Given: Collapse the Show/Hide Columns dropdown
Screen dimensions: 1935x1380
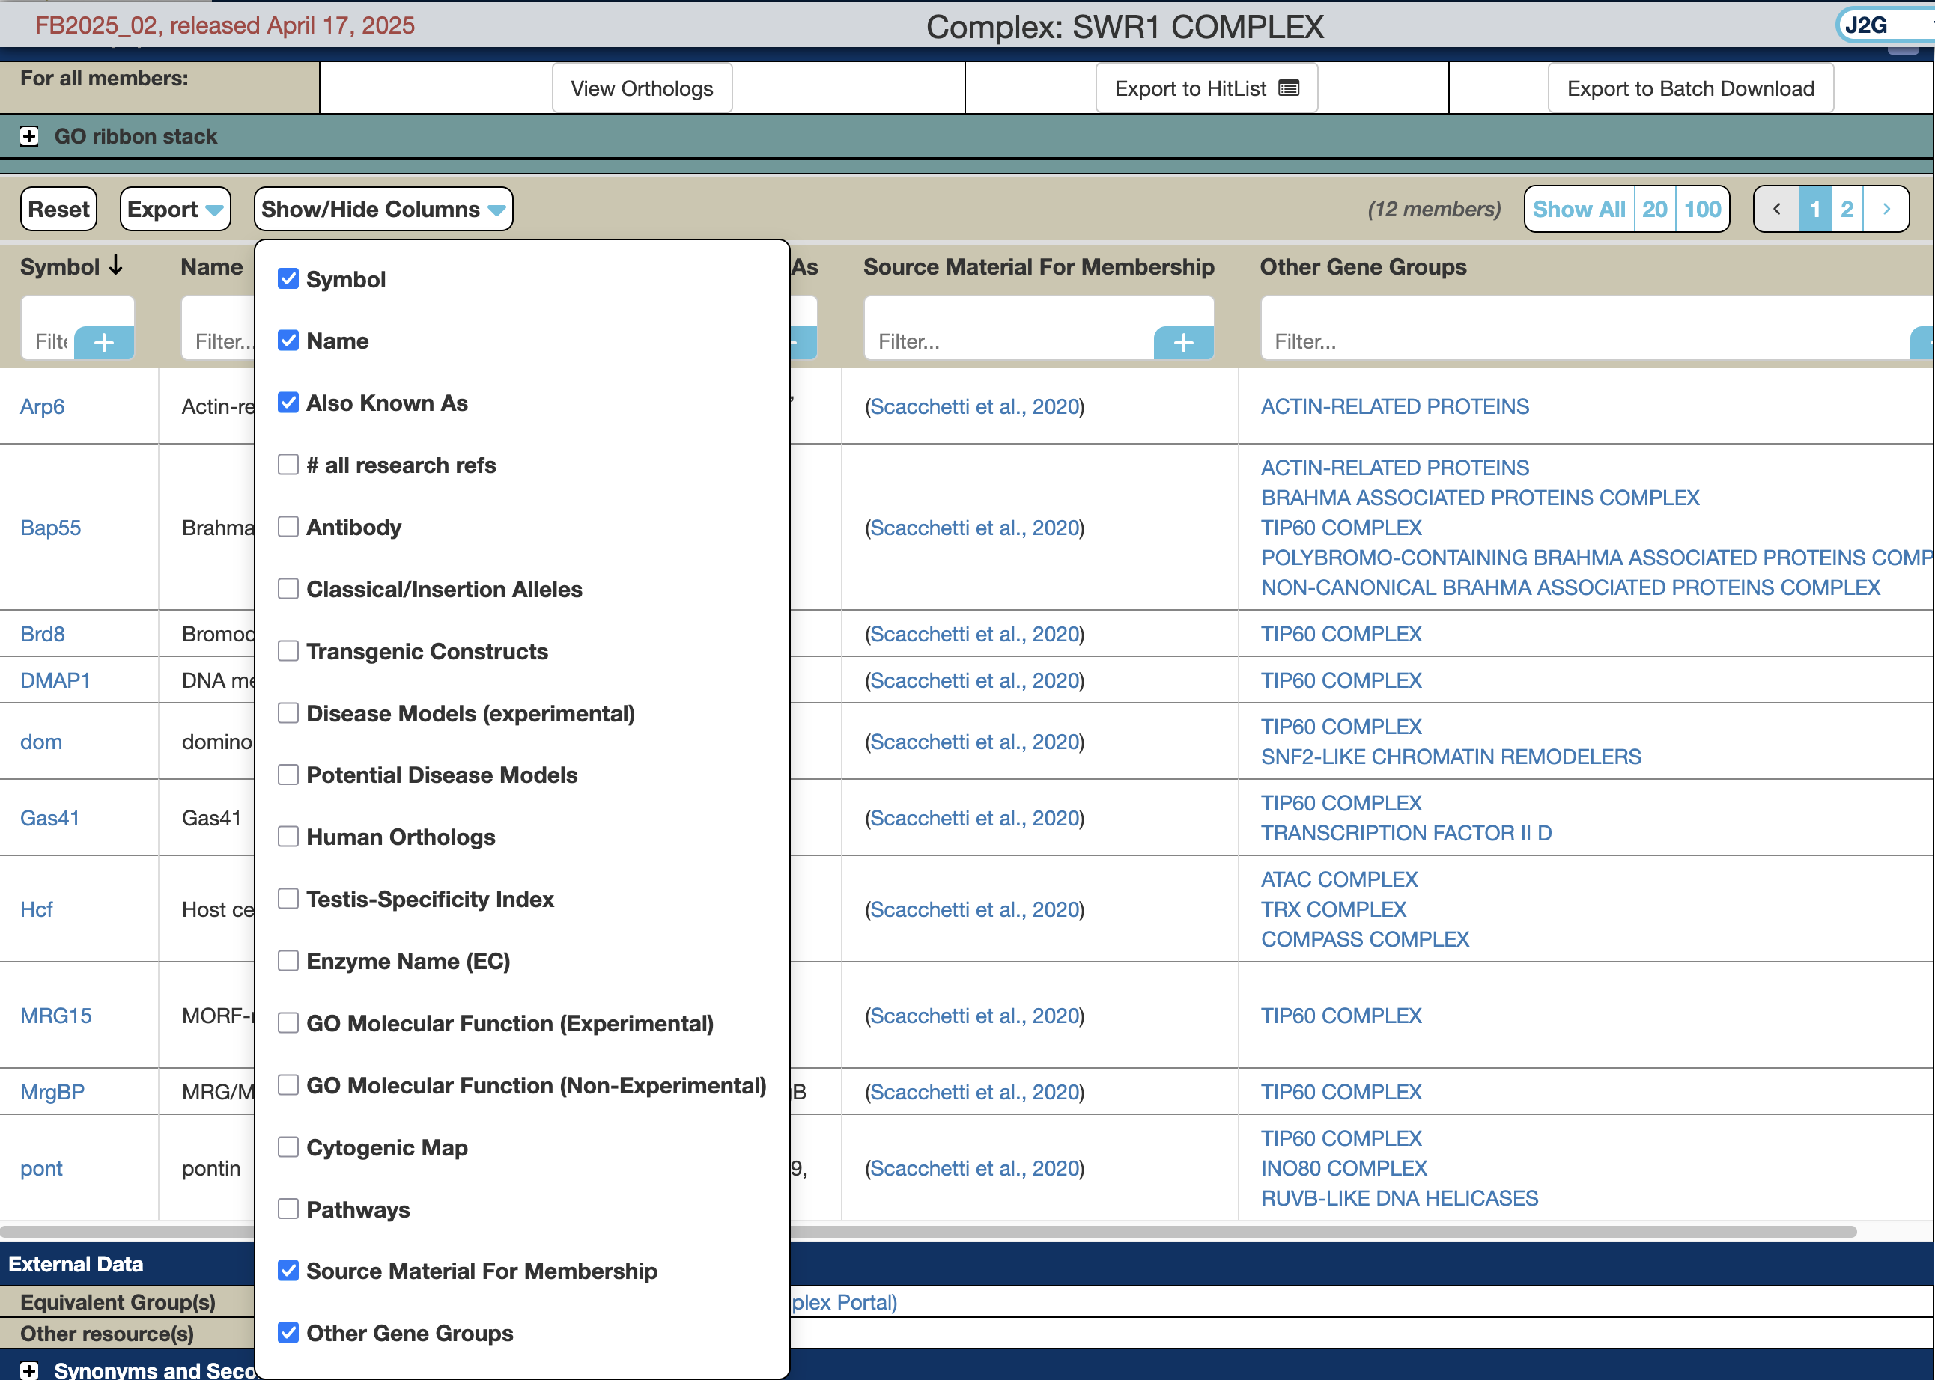Looking at the screenshot, I should 383,209.
